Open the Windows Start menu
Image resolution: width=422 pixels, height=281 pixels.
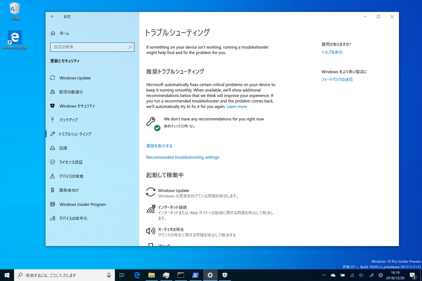click(x=7, y=275)
